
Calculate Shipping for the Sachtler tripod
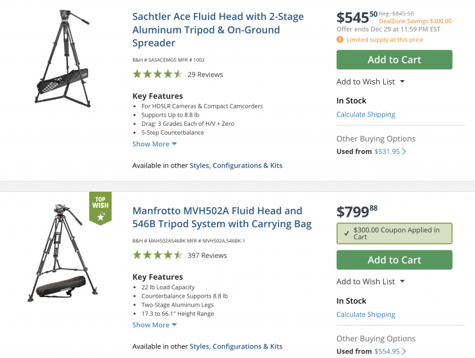pyautogui.click(x=365, y=114)
